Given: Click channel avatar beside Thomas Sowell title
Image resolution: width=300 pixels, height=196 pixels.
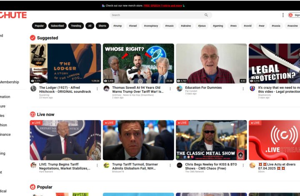Looking at the screenshot, I should pyautogui.click(x=106, y=89).
